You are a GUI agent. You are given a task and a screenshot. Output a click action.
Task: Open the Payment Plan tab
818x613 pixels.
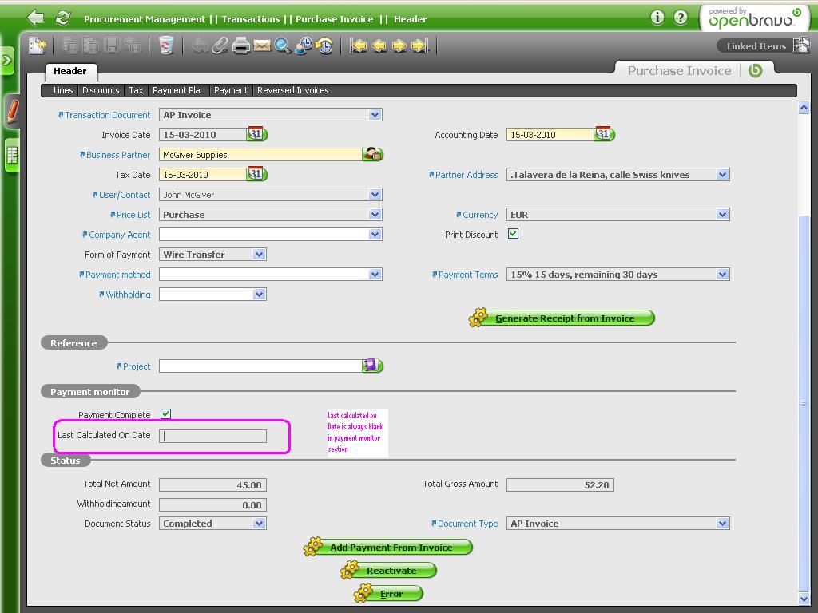pos(178,90)
